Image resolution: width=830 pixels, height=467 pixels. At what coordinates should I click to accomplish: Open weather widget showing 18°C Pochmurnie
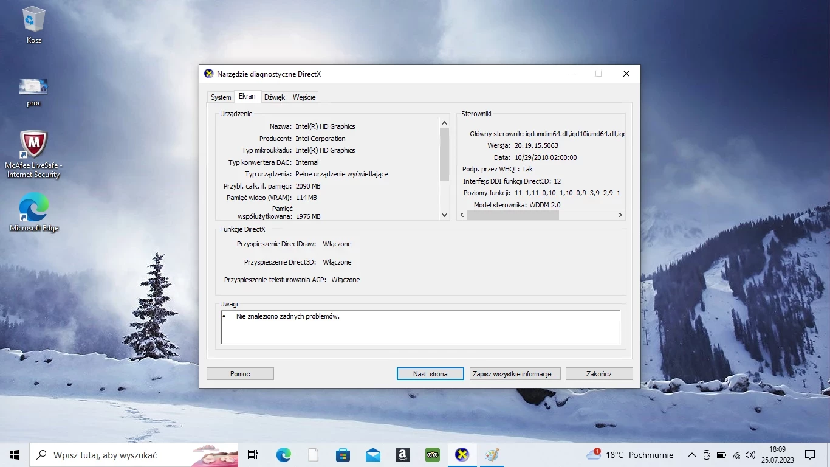(x=629, y=455)
